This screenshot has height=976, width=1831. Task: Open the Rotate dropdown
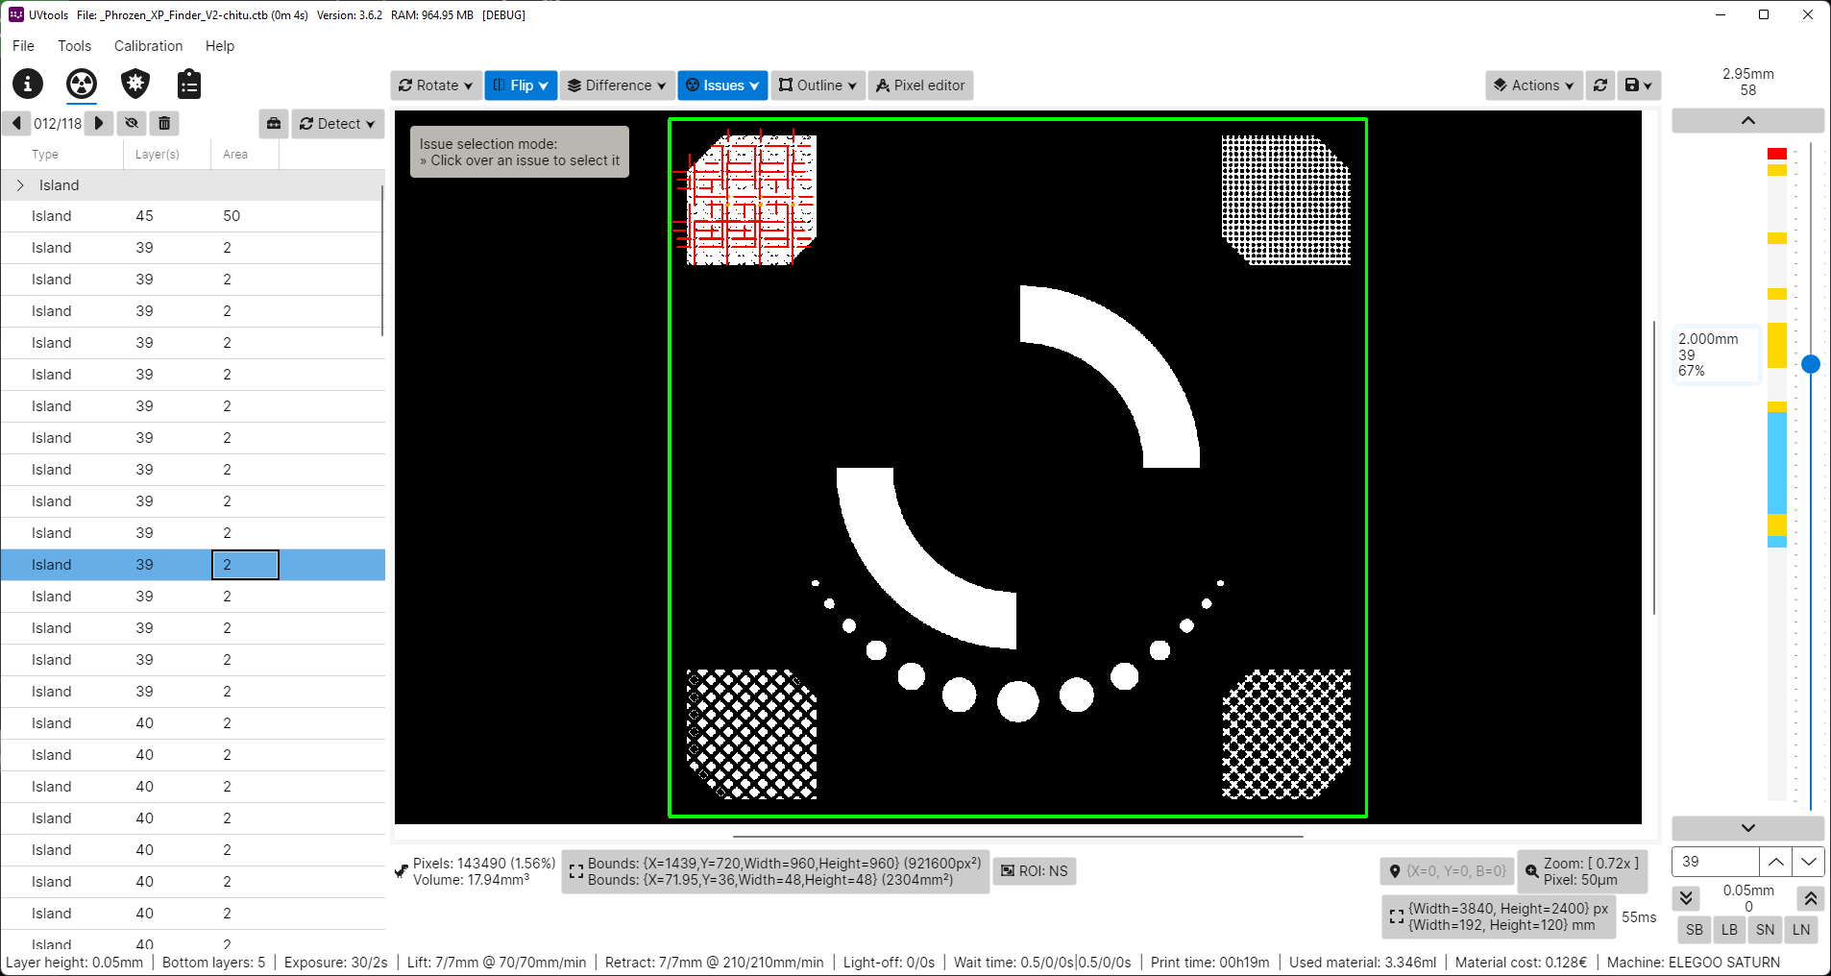point(435,85)
